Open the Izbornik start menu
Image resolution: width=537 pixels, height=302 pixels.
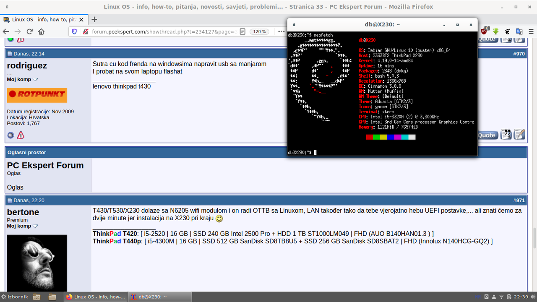click(x=15, y=297)
